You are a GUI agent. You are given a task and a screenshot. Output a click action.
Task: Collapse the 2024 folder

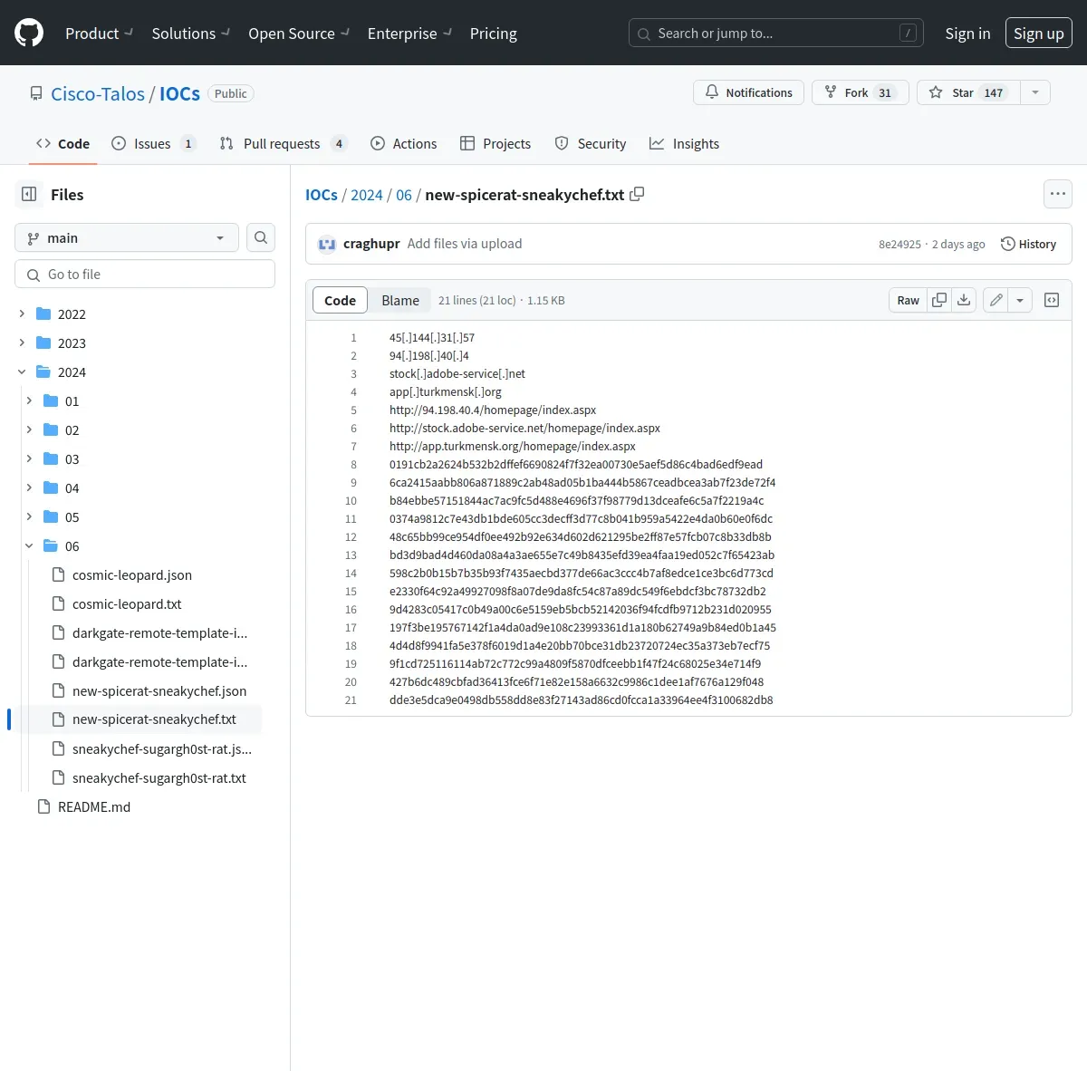(22, 371)
